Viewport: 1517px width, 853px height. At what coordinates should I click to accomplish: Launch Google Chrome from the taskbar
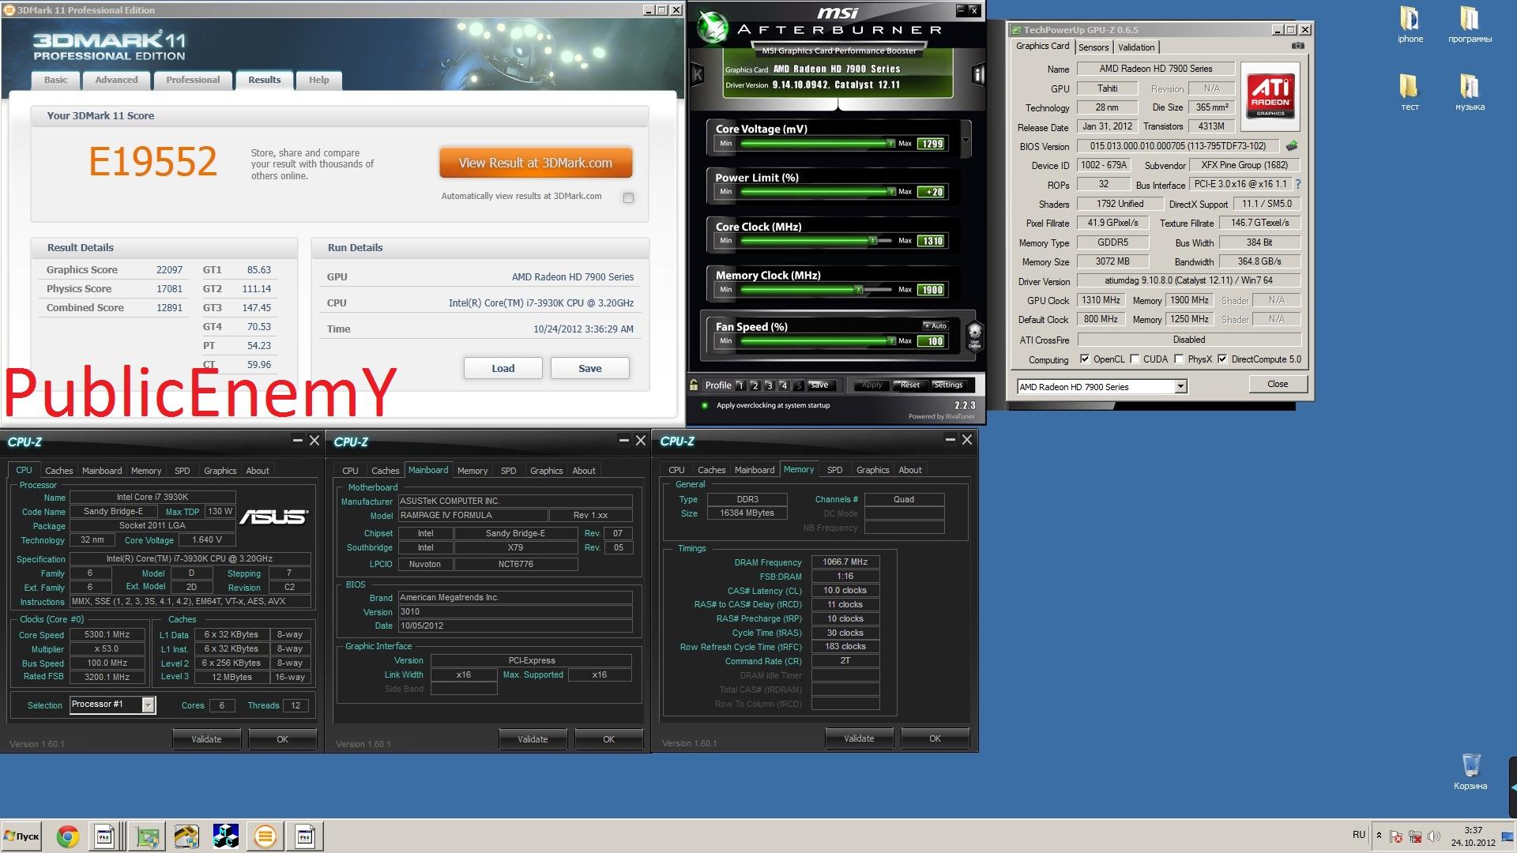click(68, 836)
